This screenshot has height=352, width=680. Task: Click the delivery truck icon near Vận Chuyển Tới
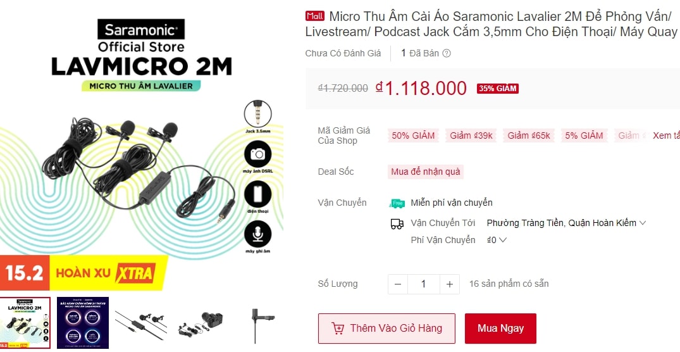click(397, 223)
